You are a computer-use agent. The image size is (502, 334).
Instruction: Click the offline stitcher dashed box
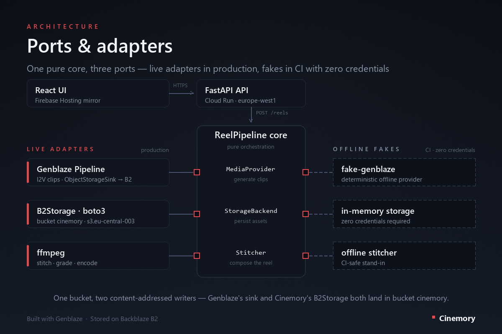tap(404, 256)
